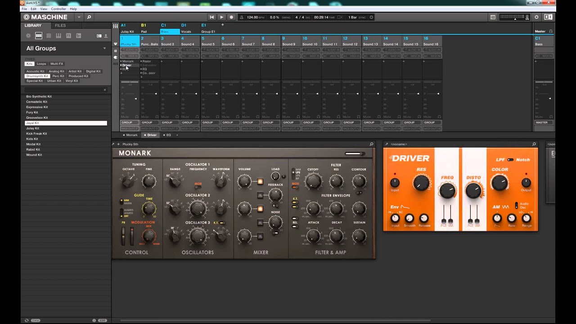The height and width of the screenshot is (324, 576).
Task: Open the browser search magnifier in header
Action: [x=89, y=17]
